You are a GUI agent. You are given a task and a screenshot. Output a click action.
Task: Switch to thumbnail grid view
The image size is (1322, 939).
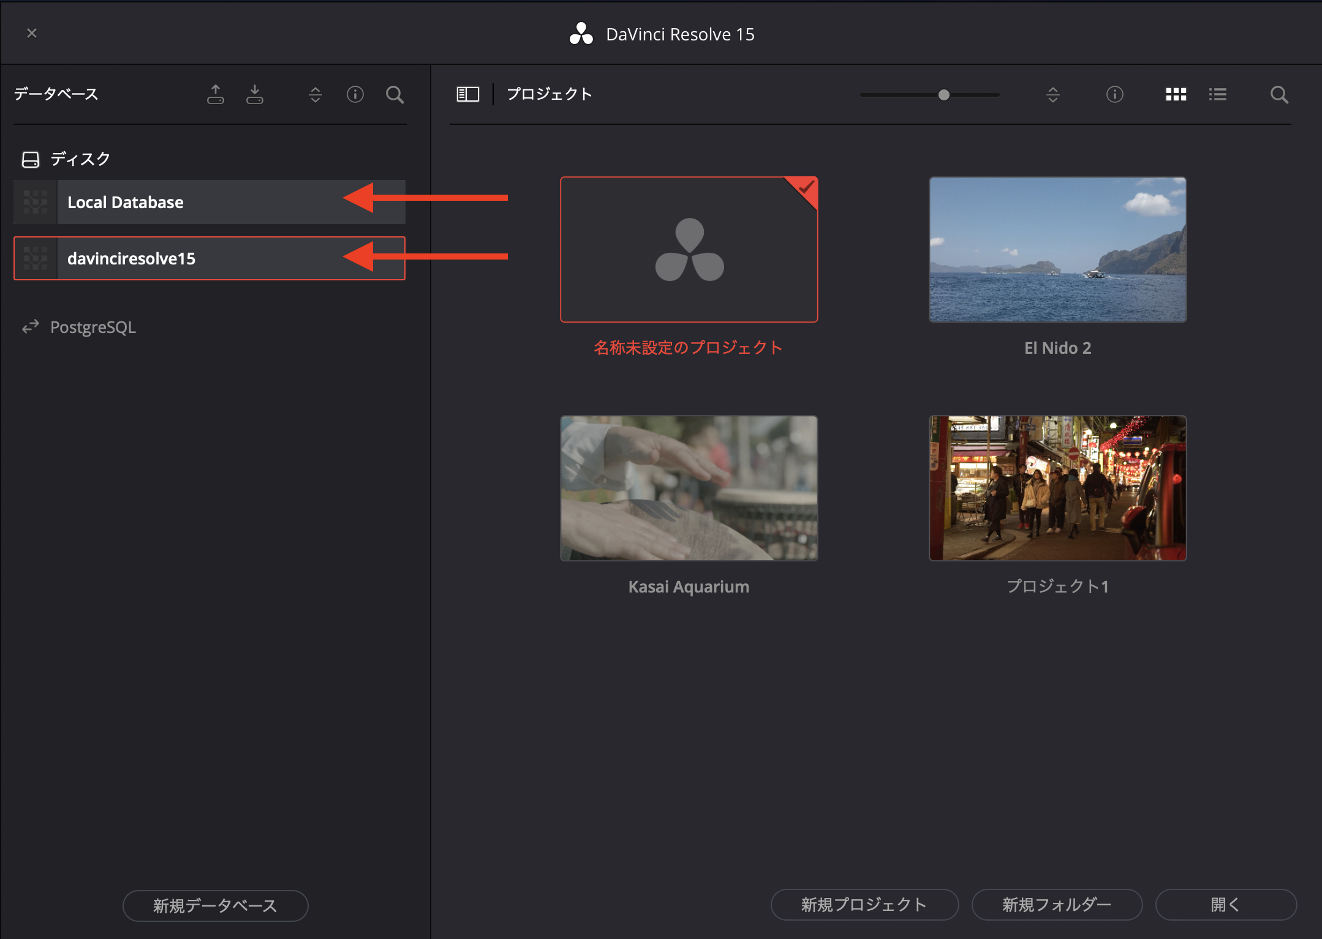[1176, 94]
